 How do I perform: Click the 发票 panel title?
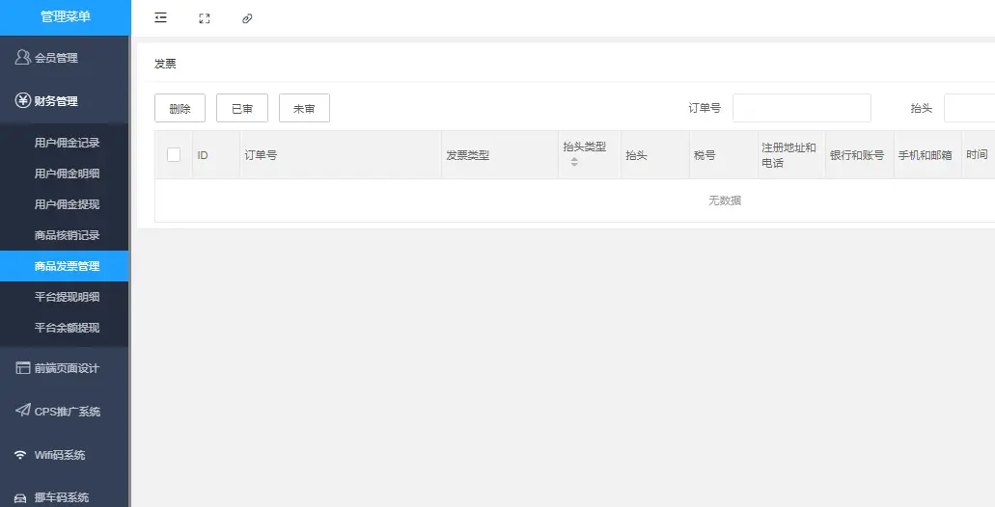tap(165, 64)
